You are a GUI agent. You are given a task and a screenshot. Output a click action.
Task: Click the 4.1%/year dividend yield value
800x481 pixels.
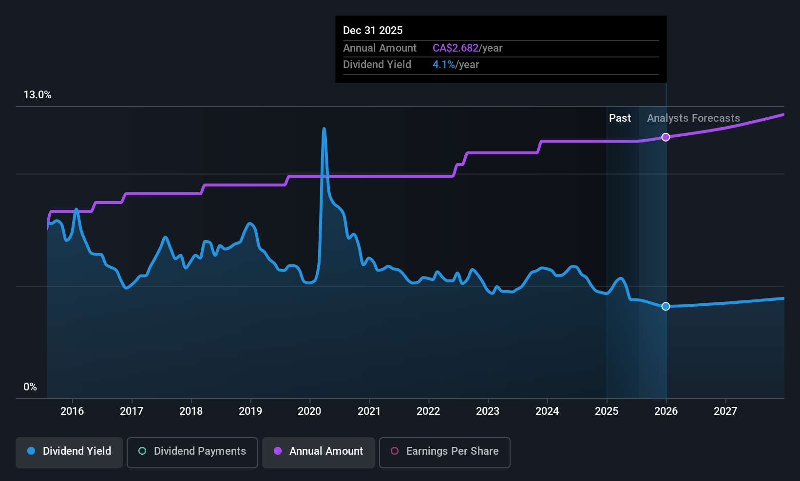[444, 64]
